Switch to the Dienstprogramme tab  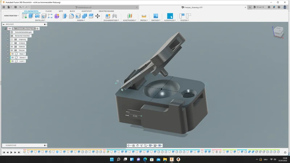(x=106, y=11)
